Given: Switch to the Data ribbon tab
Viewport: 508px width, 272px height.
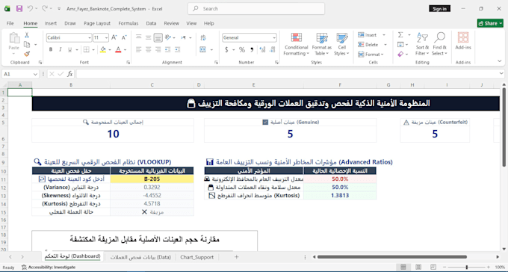Looking at the screenshot, I should point(151,23).
